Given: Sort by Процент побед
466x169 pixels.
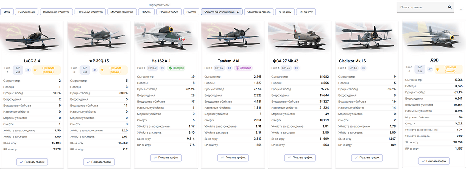Looking at the screenshot, I should 169,12.
